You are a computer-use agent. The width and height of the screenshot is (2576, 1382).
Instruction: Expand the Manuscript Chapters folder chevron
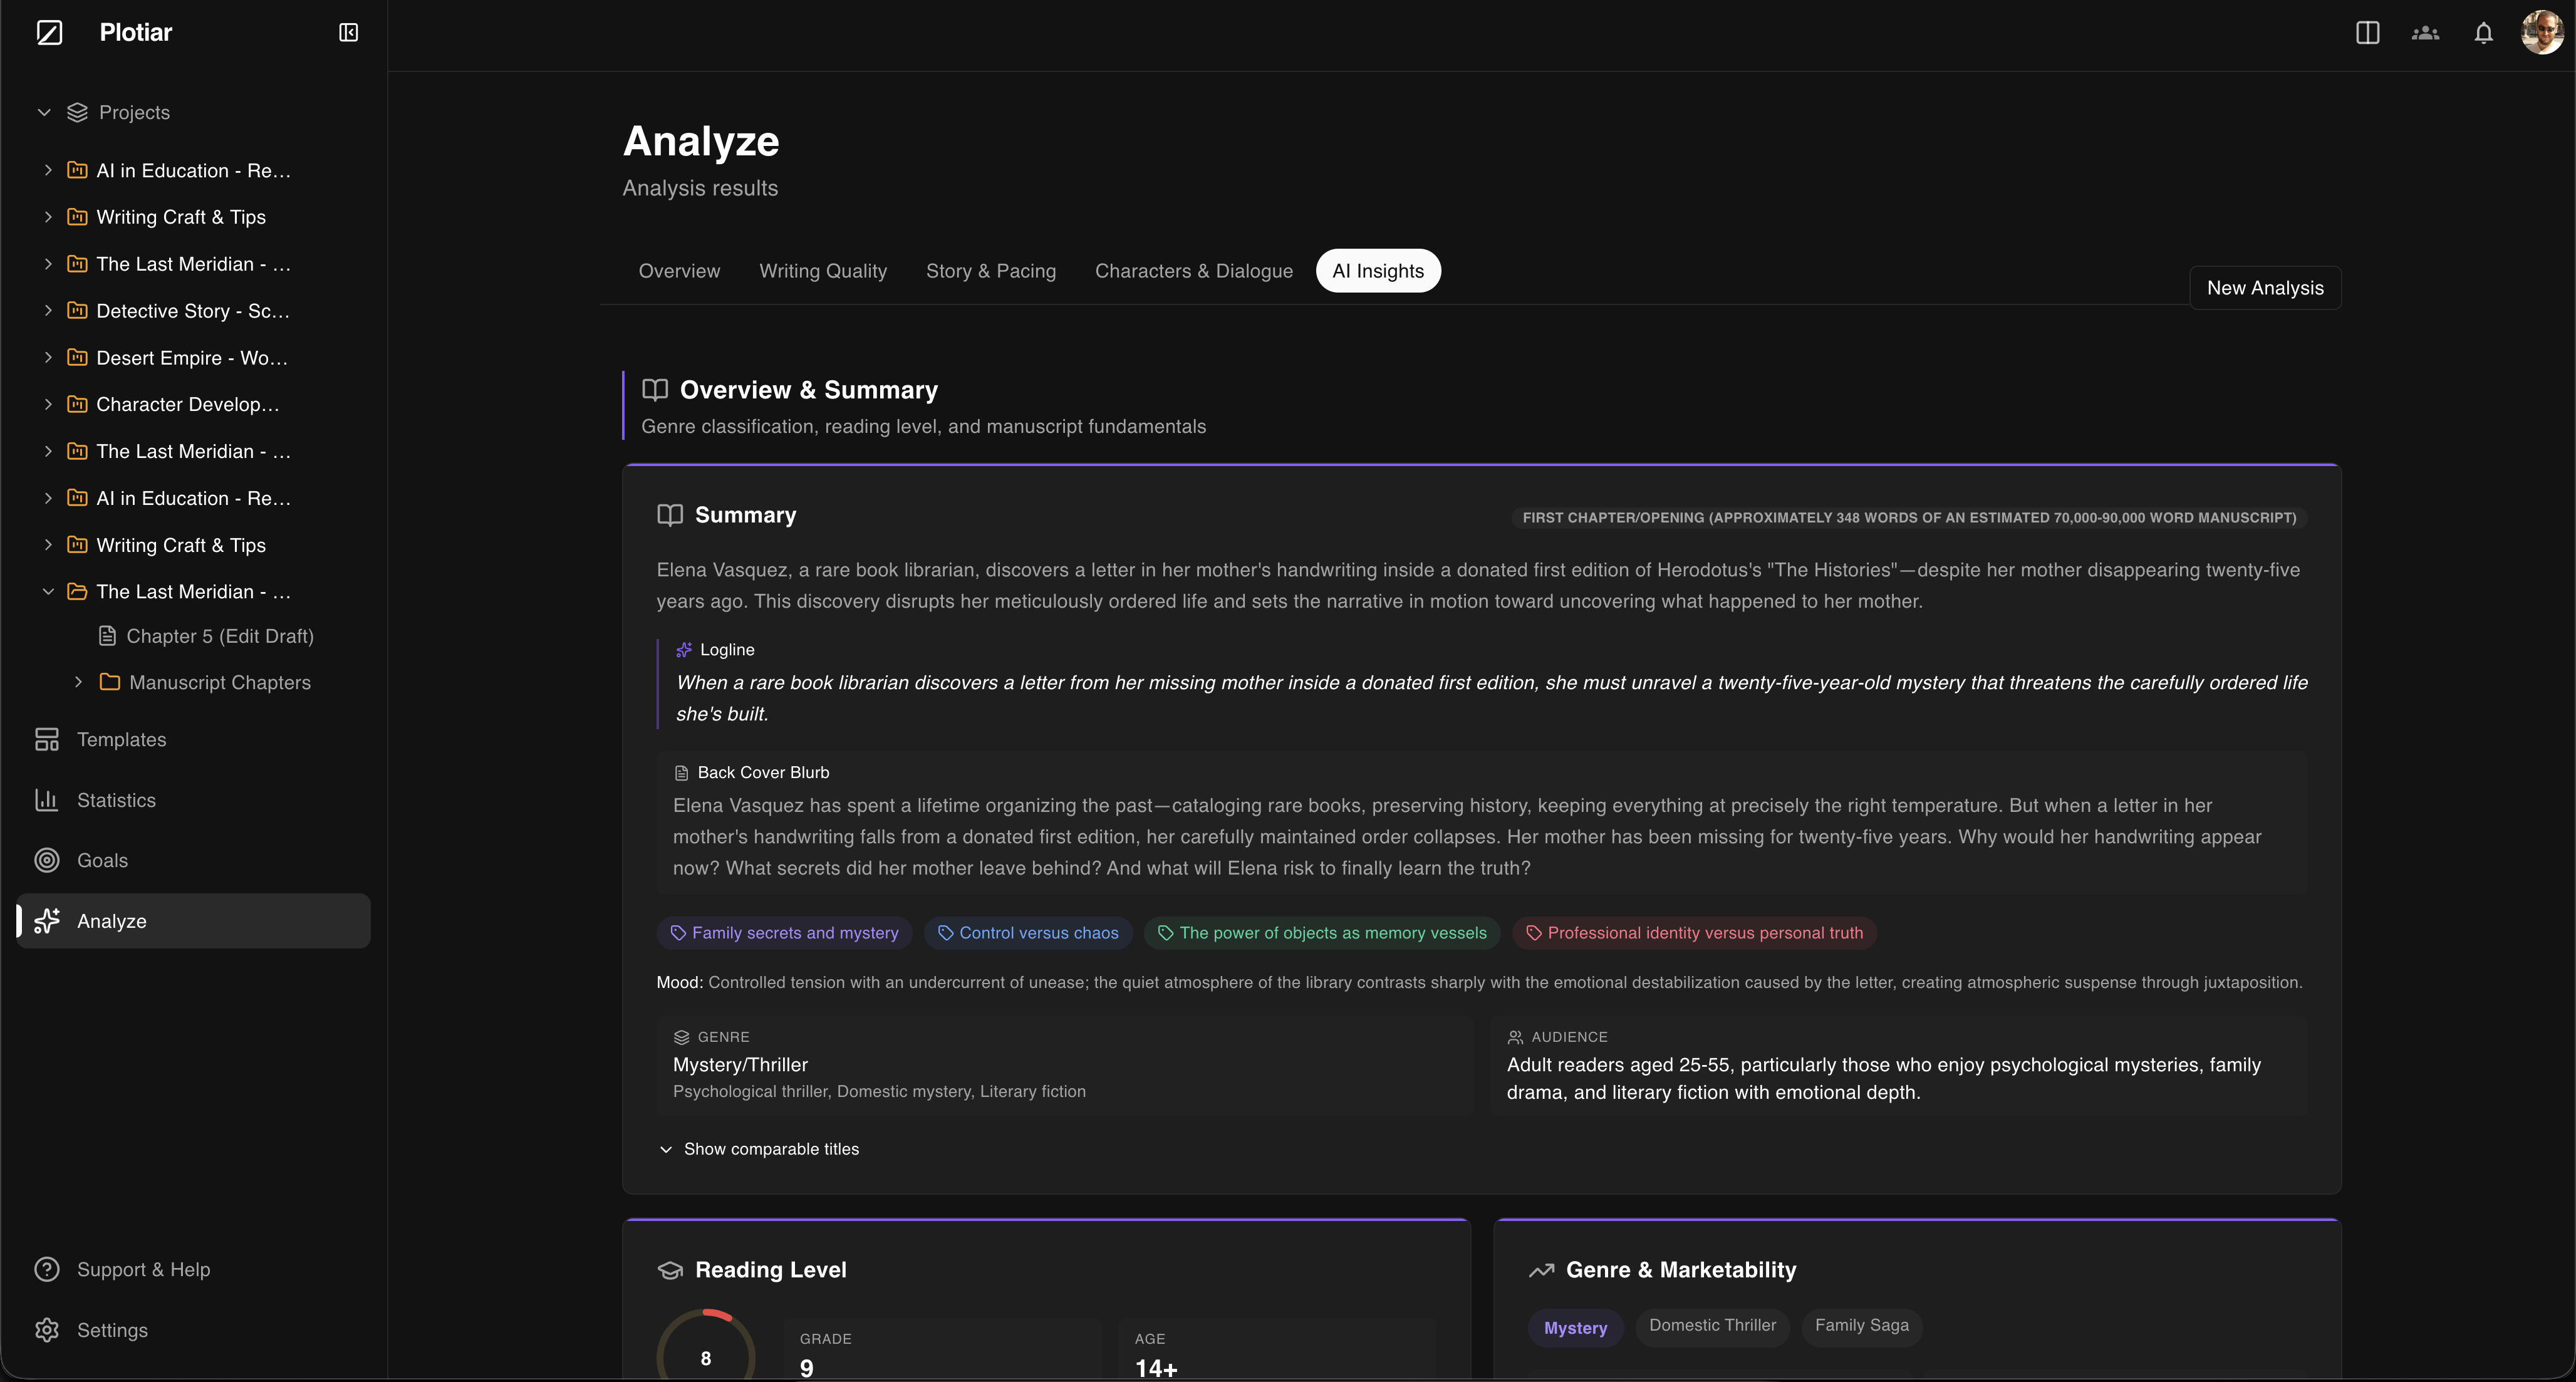(x=78, y=682)
